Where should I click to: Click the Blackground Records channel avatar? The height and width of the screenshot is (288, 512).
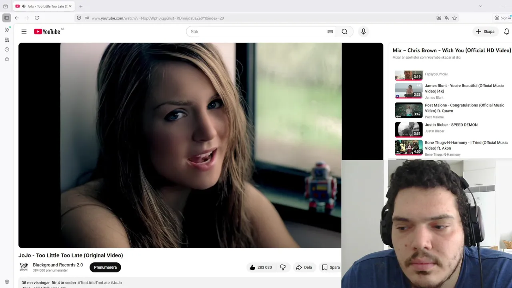click(24, 267)
